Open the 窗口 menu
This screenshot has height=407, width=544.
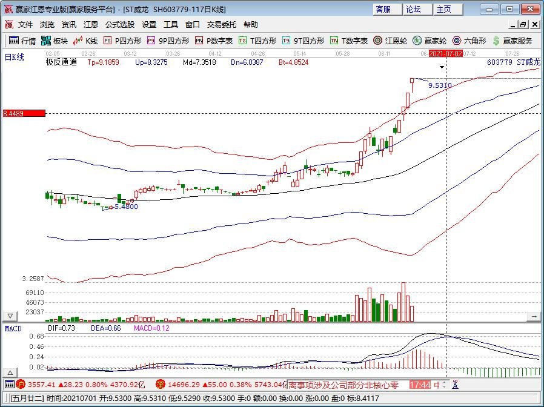[193, 25]
